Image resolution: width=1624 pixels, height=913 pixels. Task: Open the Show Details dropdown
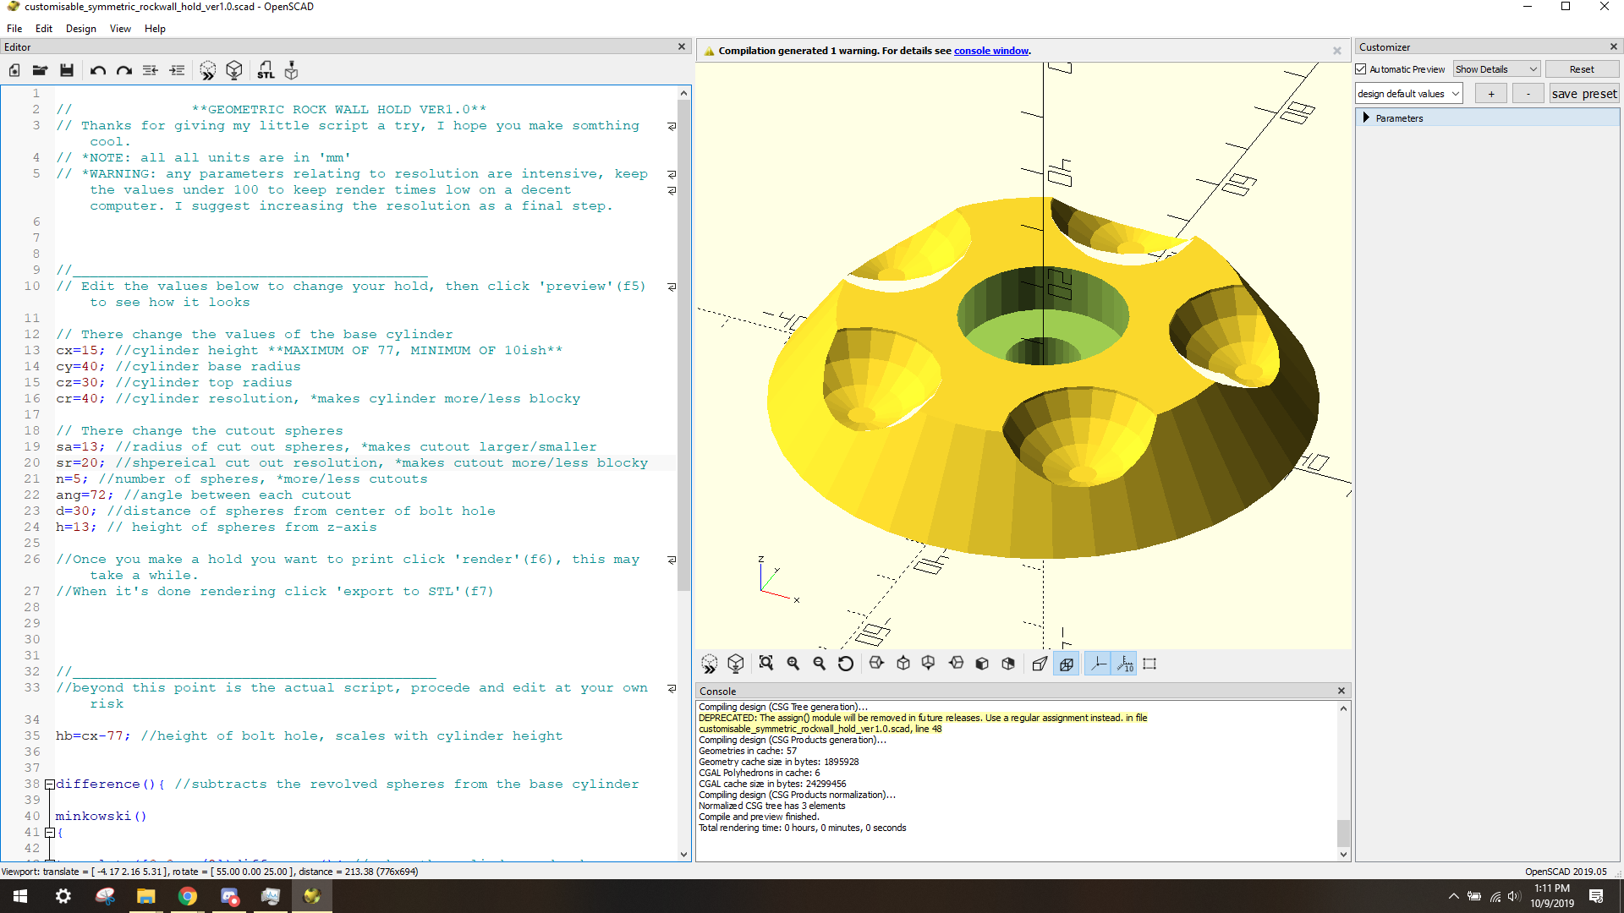coord(1495,69)
